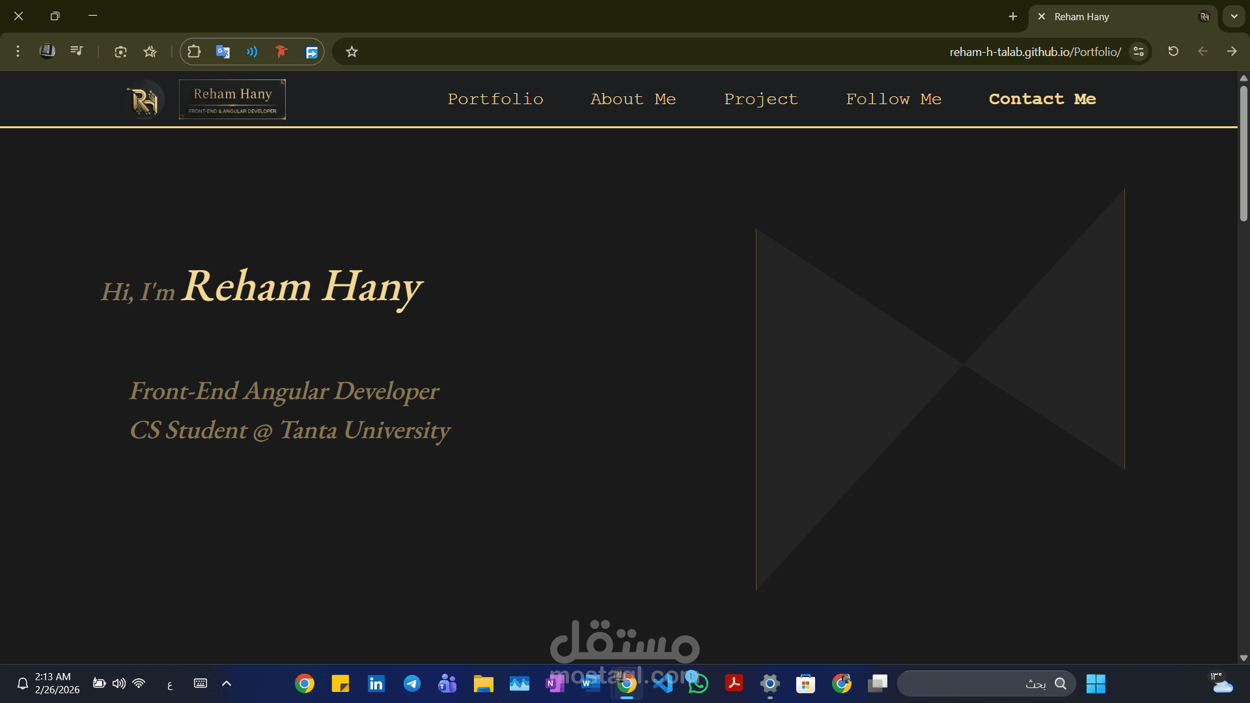Select the Google Lens image search icon
1250x703 pixels.
(x=120, y=51)
